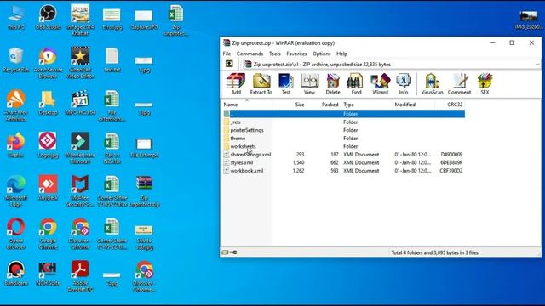Sort by the Size column header
This screenshot has height=306, width=545.
pyautogui.click(x=290, y=105)
